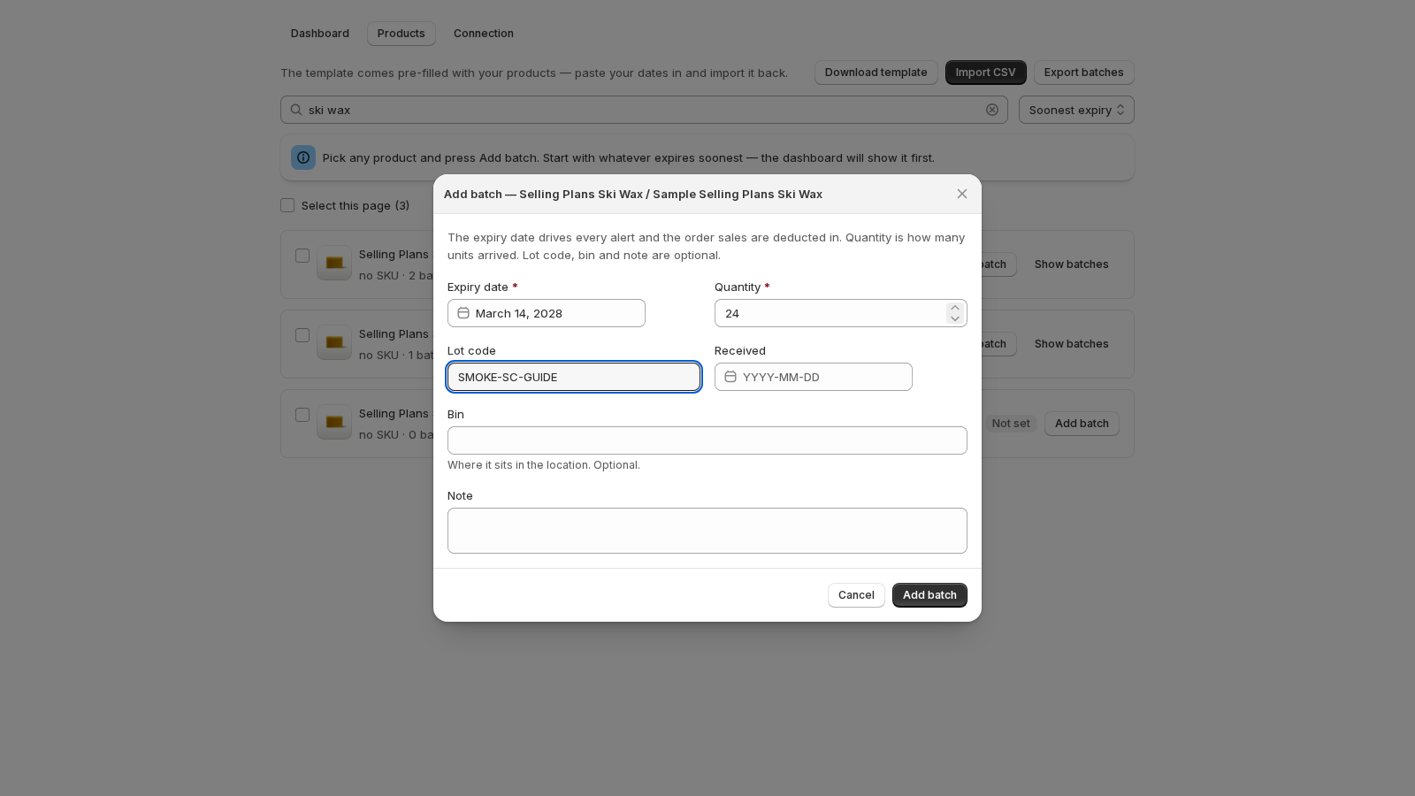
Task: Click the Lot code field SMOKE-SC-GUIDE
Action: pyautogui.click(x=574, y=377)
